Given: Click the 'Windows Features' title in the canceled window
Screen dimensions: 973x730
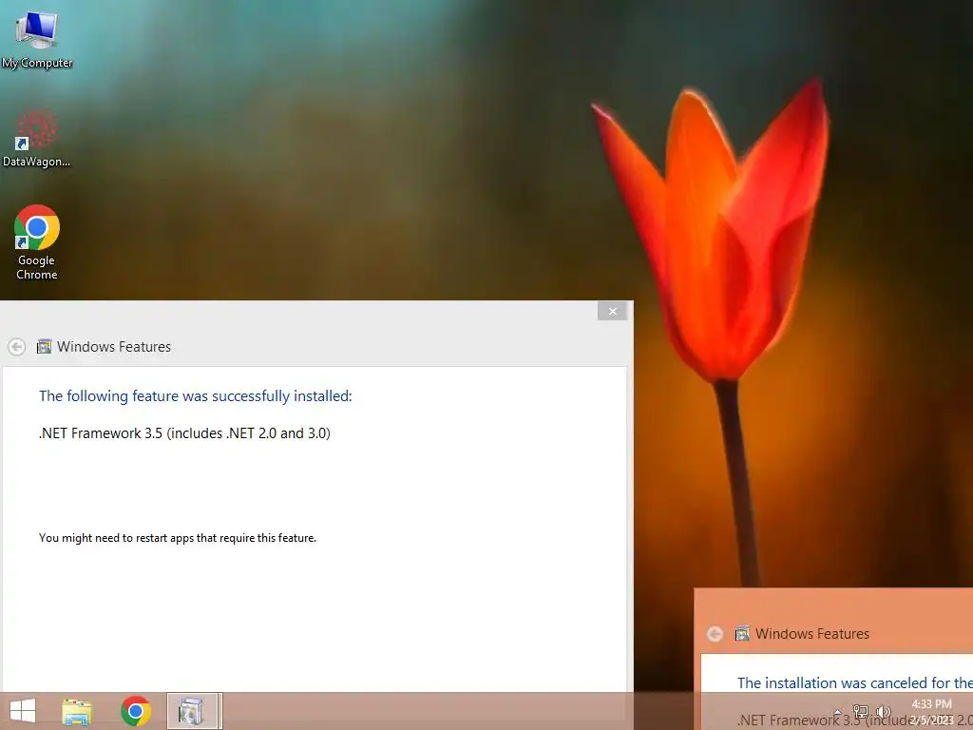Looking at the screenshot, I should click(812, 634).
